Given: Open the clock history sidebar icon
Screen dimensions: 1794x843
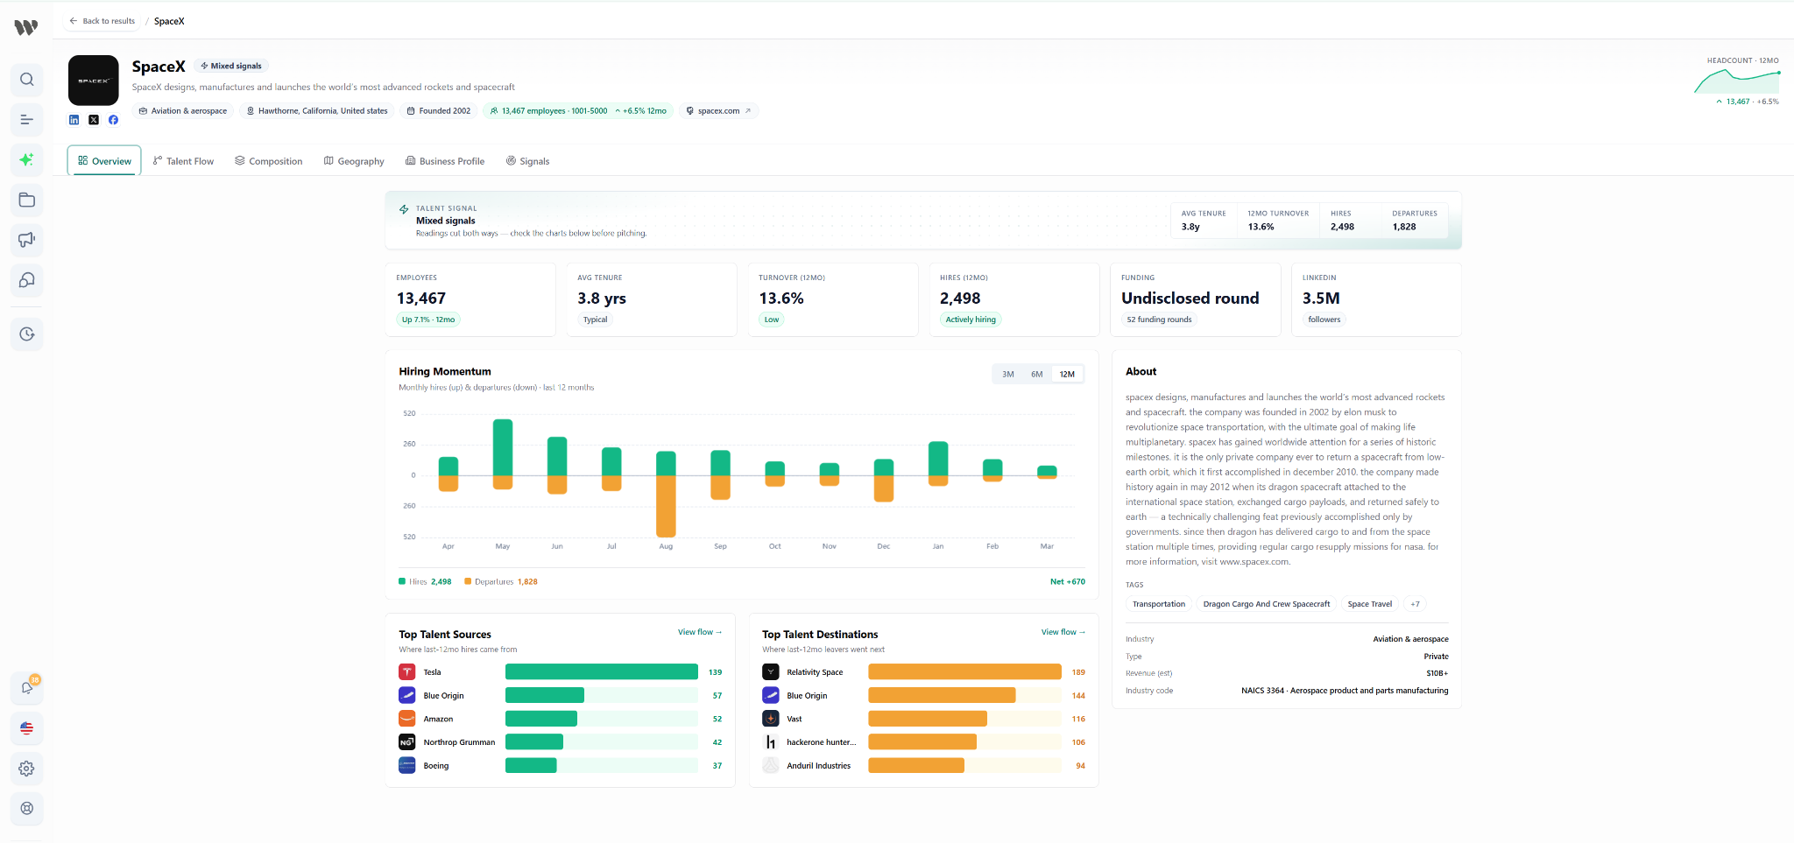Looking at the screenshot, I should 27,334.
